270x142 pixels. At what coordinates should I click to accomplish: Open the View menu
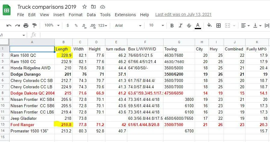point(45,15)
